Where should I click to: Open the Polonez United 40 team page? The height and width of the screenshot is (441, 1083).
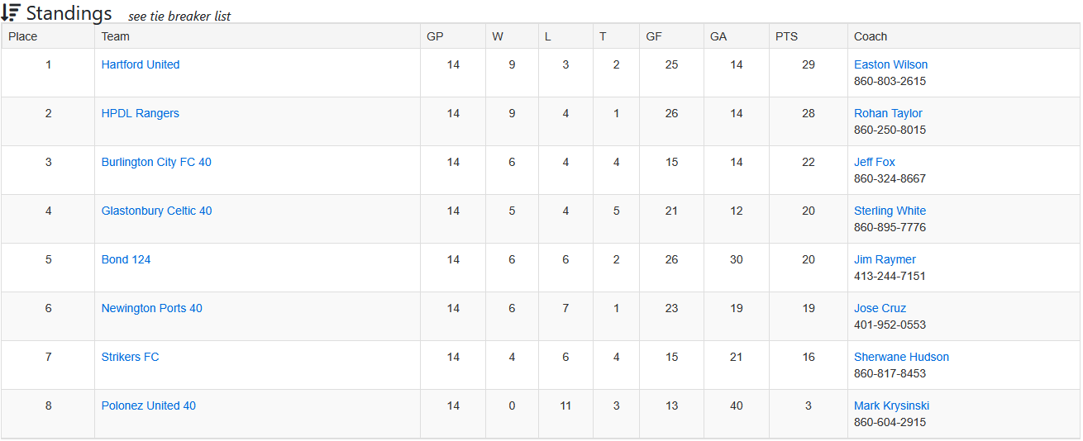[x=149, y=405]
